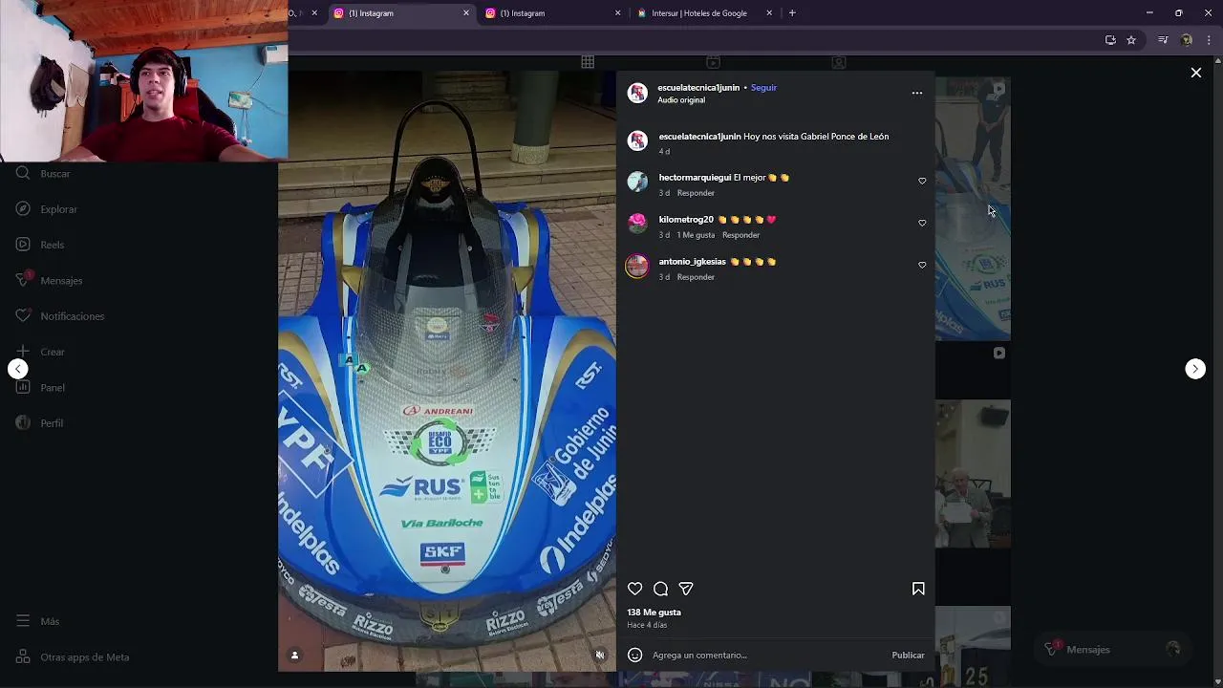Open antonio_igkesias's profile username
Image resolution: width=1223 pixels, height=688 pixels.
click(693, 262)
